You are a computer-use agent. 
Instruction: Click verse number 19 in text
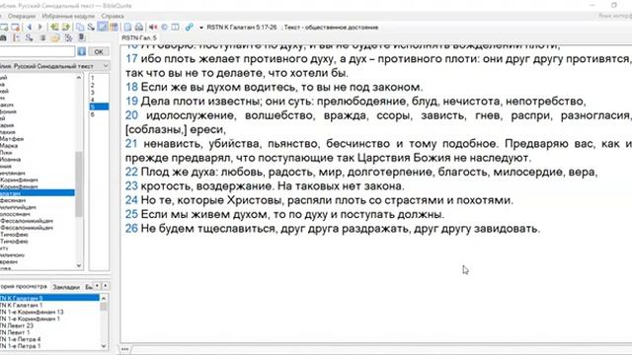coord(131,101)
